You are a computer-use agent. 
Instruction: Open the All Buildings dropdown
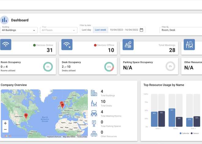[19, 30]
